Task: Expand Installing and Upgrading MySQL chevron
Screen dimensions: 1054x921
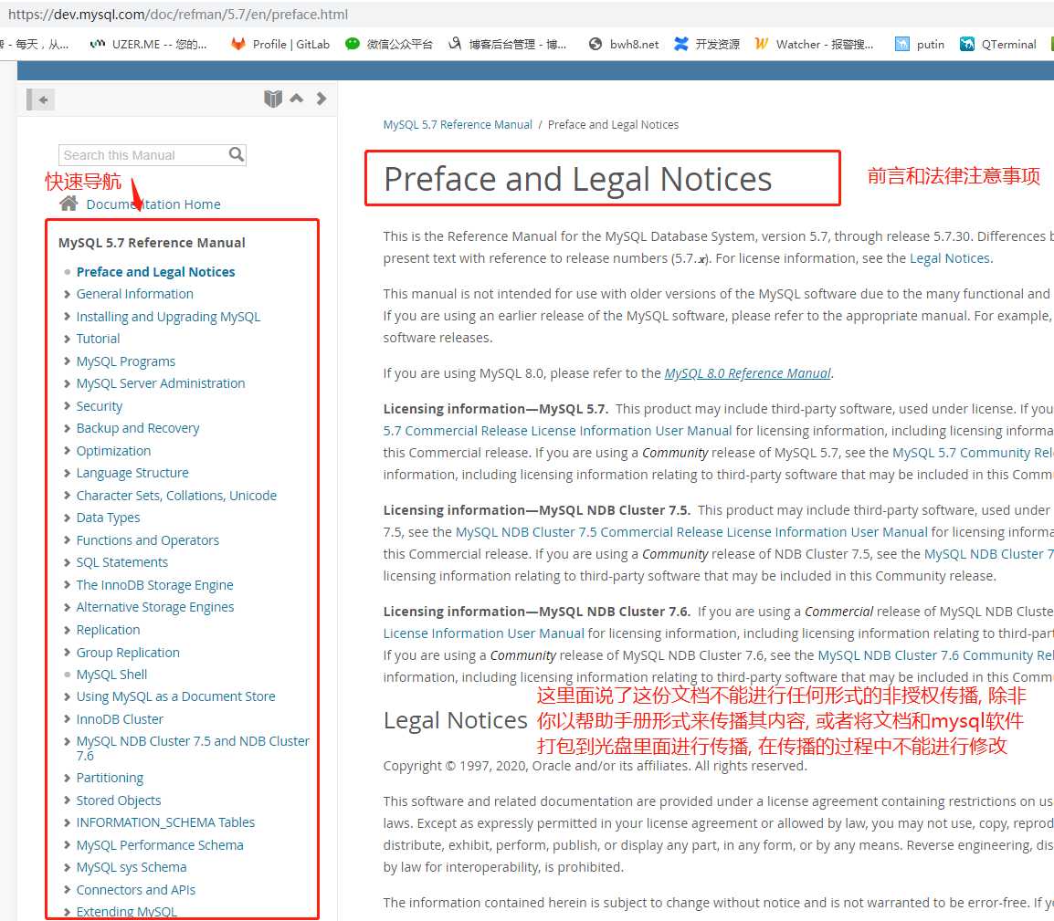Action: 67,317
